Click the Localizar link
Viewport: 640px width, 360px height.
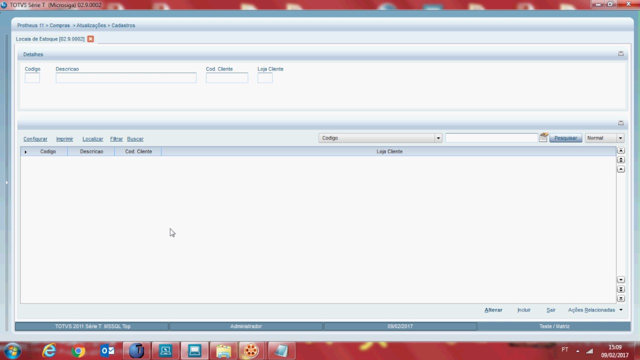pos(93,139)
